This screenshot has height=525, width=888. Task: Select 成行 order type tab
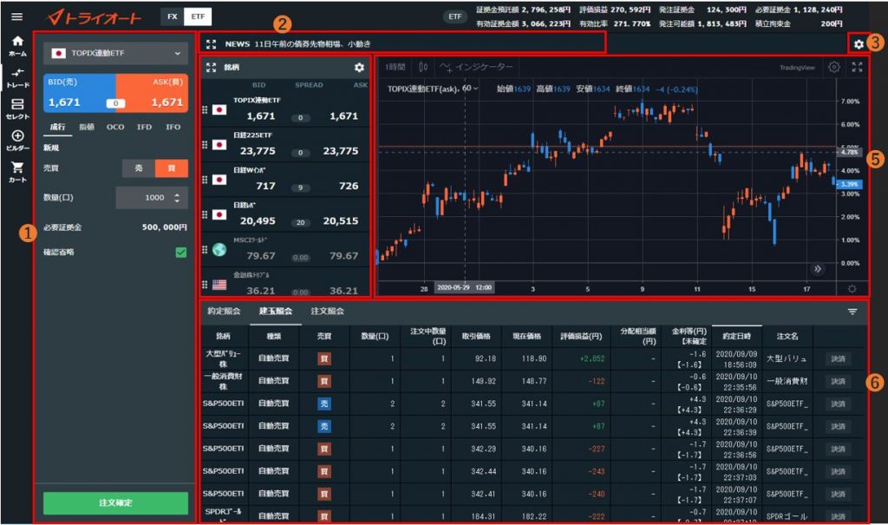pos(57,127)
